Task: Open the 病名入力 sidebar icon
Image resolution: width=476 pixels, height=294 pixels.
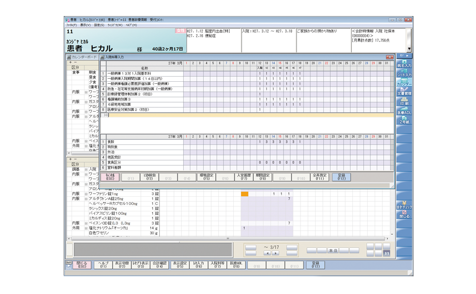Action: [404, 64]
